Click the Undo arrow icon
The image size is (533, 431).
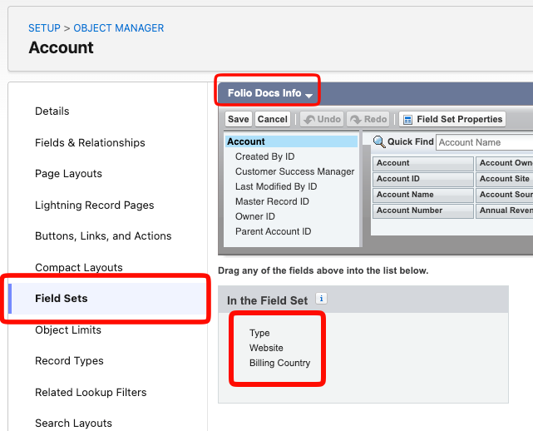(x=309, y=120)
